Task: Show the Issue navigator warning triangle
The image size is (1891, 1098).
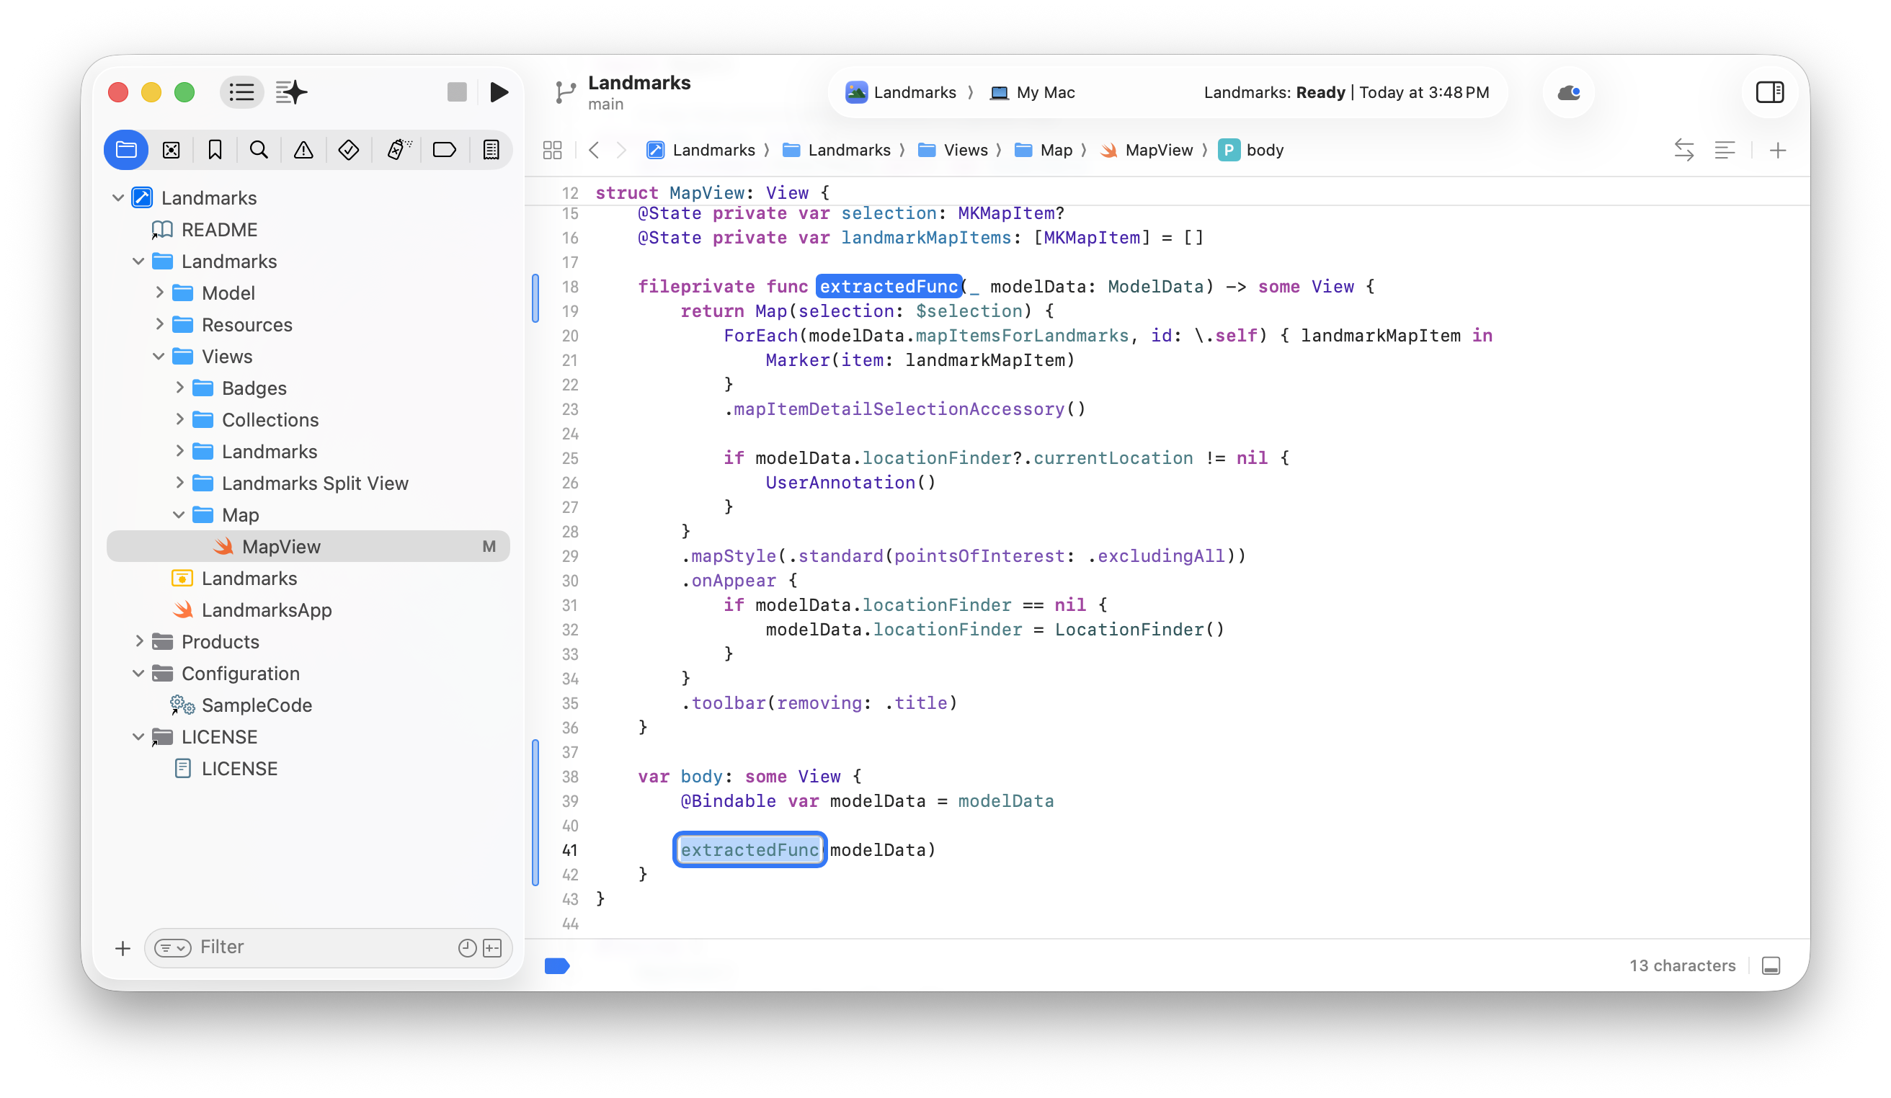Action: pos(303,149)
